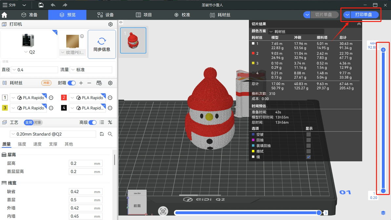Viewport: 391px width, 220px height.
Task: Open the 0.20mm Standard @Q2 preset dropdown
Action: click(53, 134)
